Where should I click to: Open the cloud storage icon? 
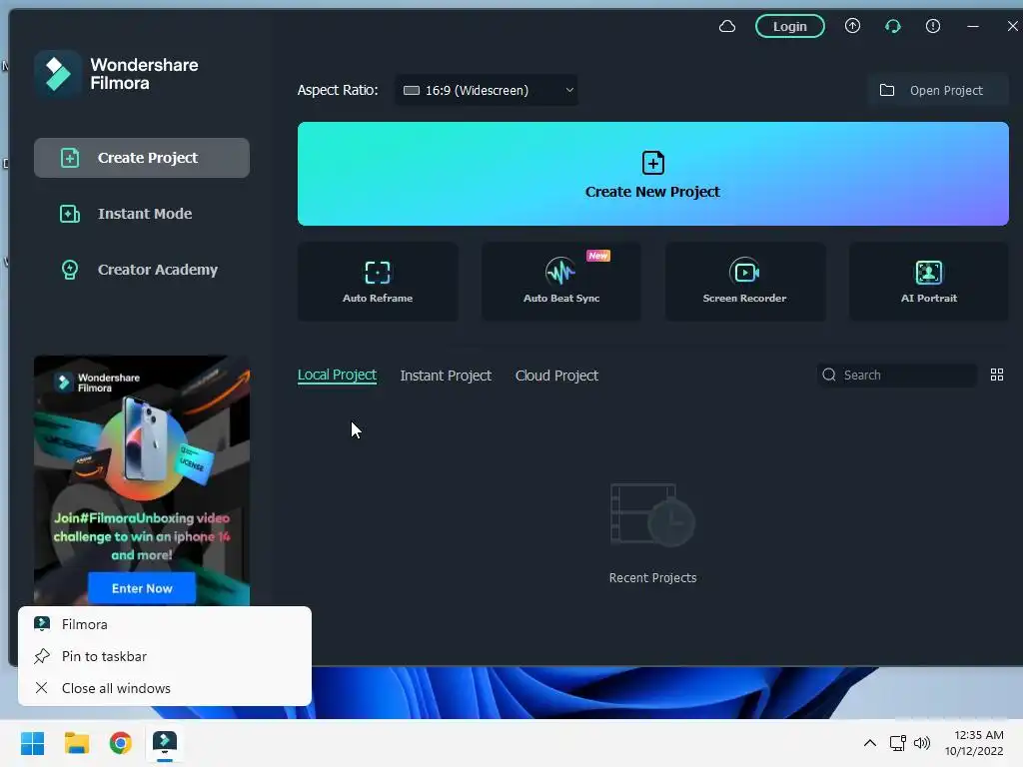[x=727, y=26]
